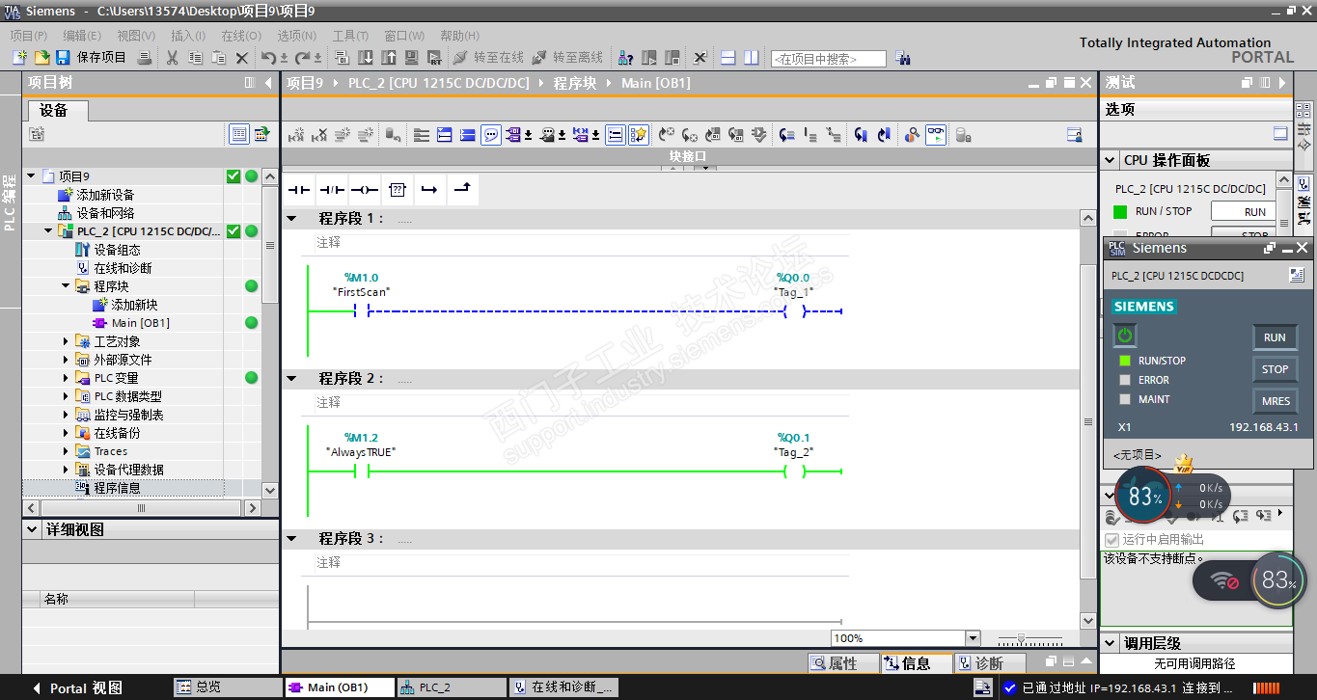This screenshot has width=1317, height=700.
Task: Open the 视图(V) menu
Action: pyautogui.click(x=135, y=36)
